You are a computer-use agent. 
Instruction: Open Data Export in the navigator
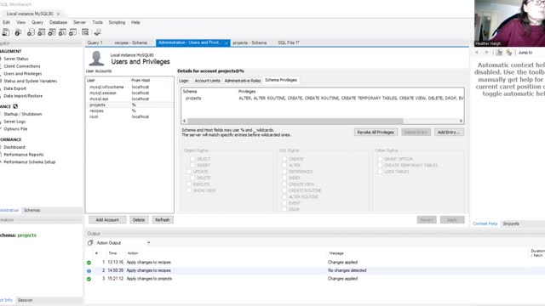15,88
